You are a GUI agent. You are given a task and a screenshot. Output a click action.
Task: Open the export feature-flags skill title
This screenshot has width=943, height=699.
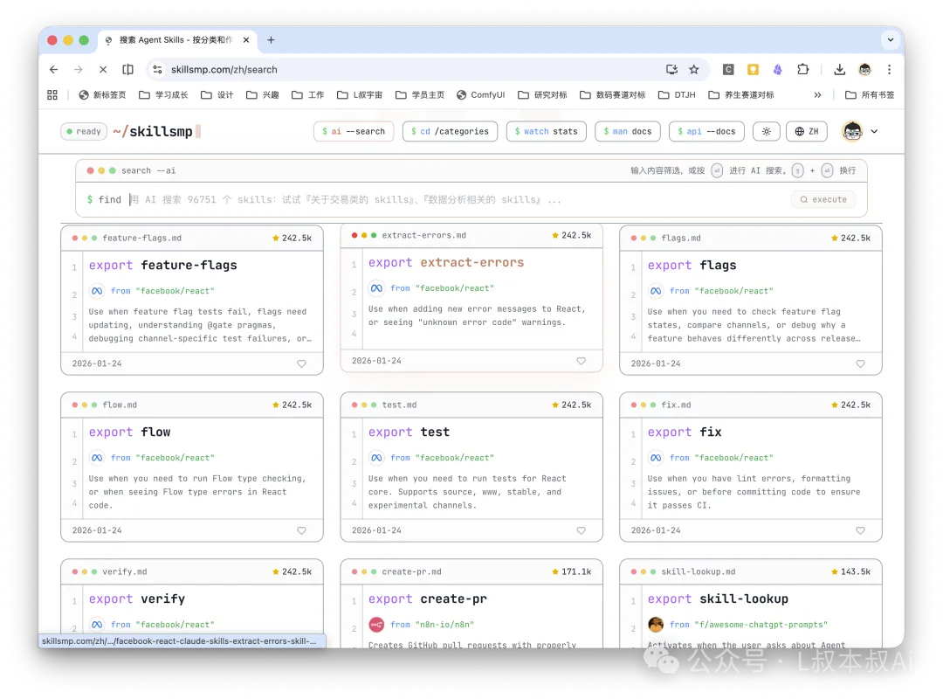pos(163,266)
